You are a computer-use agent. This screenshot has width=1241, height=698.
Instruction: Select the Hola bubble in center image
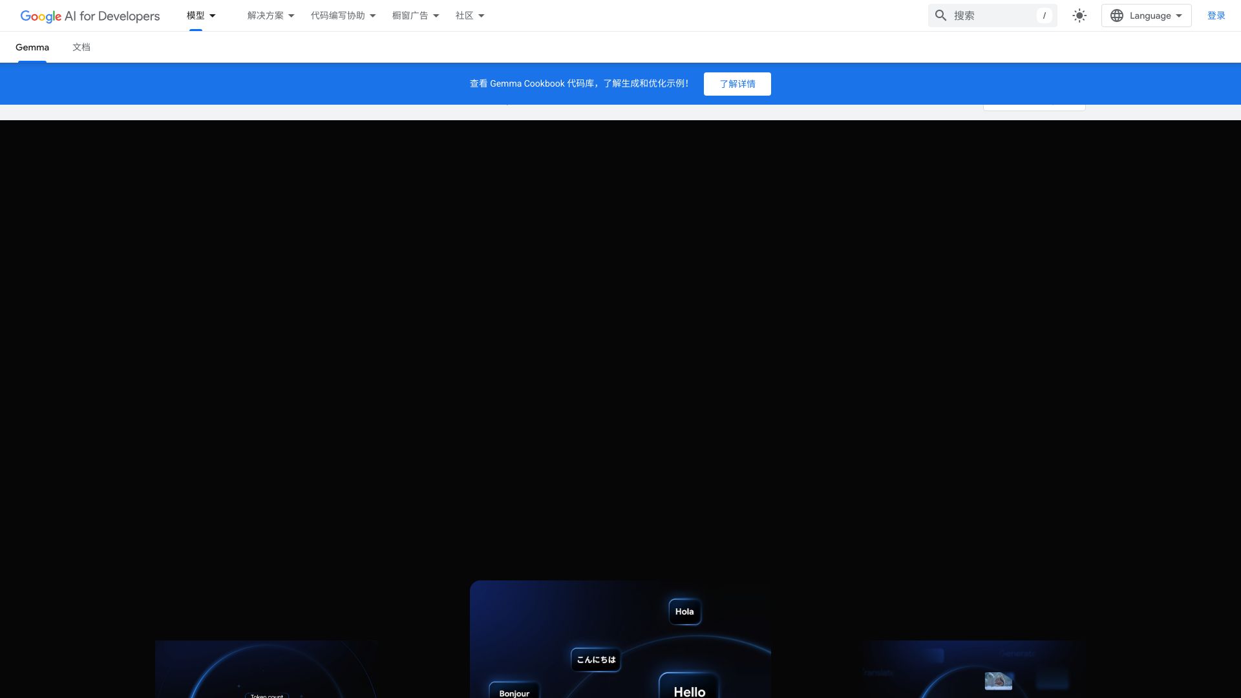pos(684,611)
